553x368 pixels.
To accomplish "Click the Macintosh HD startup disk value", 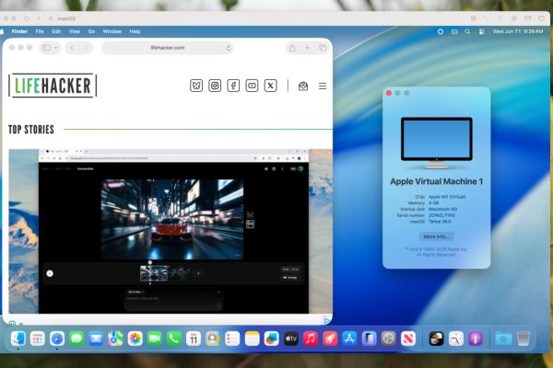I will click(x=442, y=209).
